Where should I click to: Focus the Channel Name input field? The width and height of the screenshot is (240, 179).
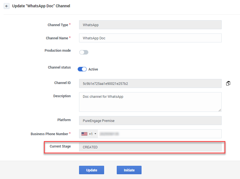[x=150, y=38]
